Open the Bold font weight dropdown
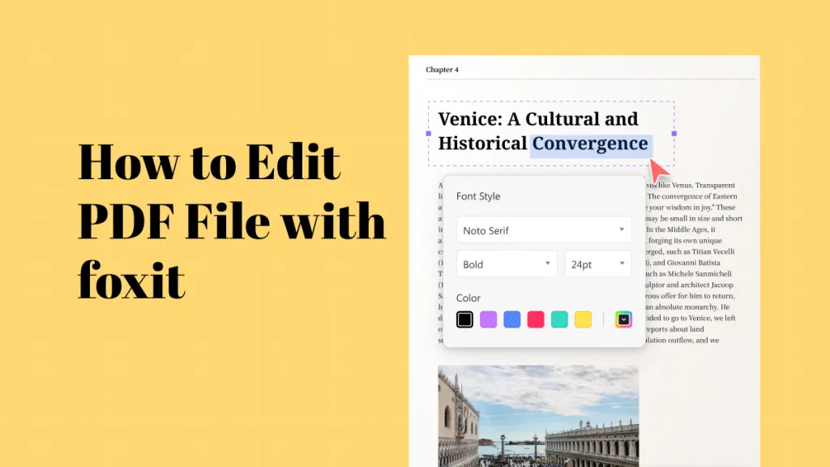The width and height of the screenshot is (830, 467). pos(507,263)
